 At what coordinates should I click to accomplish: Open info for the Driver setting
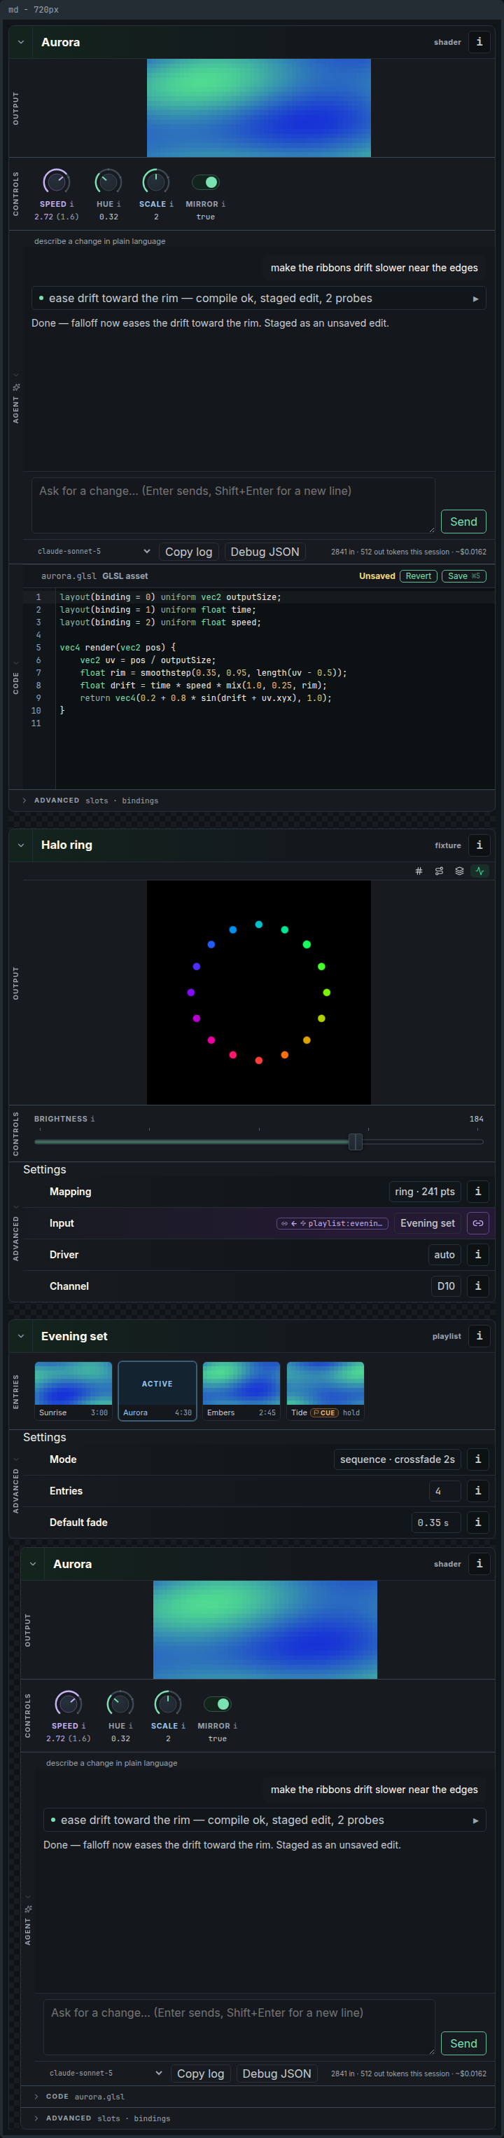click(478, 1255)
